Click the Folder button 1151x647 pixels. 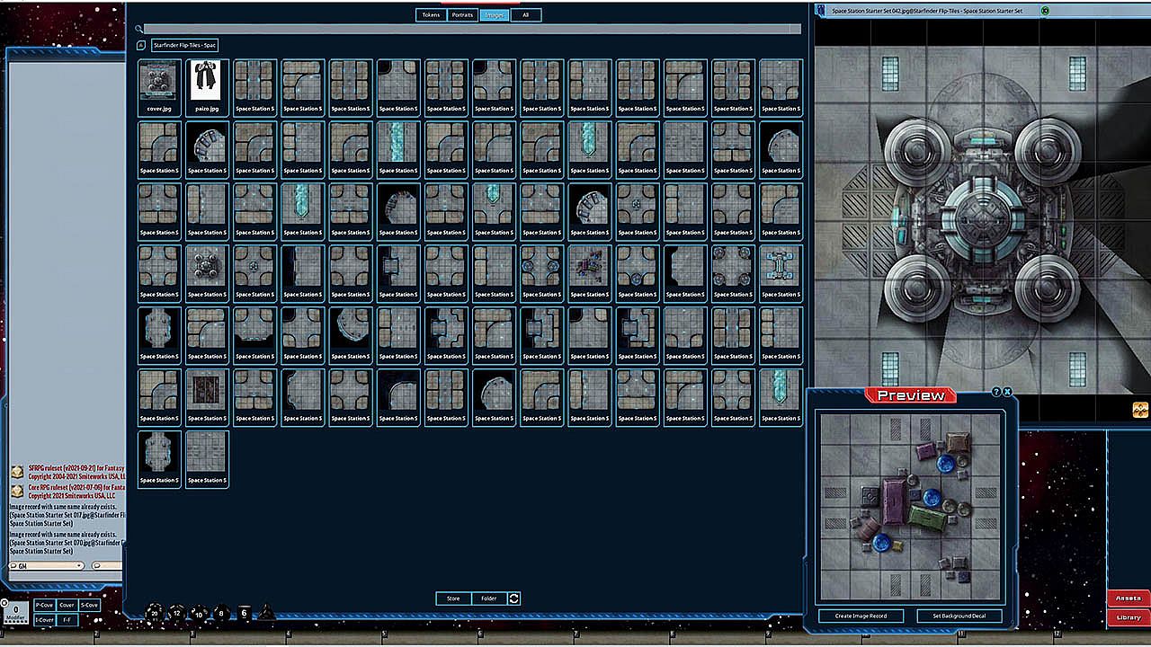(489, 598)
